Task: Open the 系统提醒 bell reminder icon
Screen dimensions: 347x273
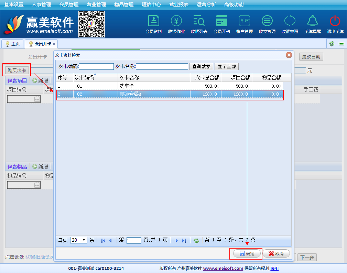Action: 312,24
